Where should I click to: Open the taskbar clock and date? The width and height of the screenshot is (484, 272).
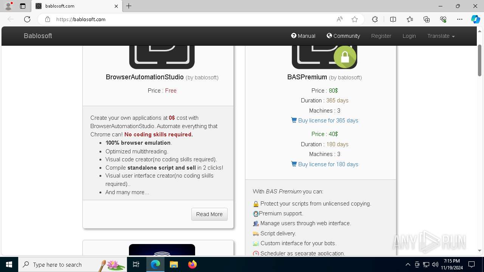click(452, 264)
